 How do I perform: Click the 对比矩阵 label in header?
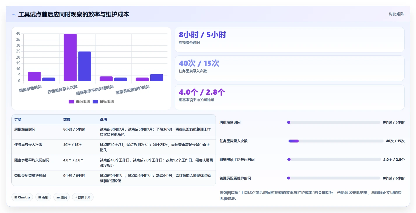coord(396,14)
